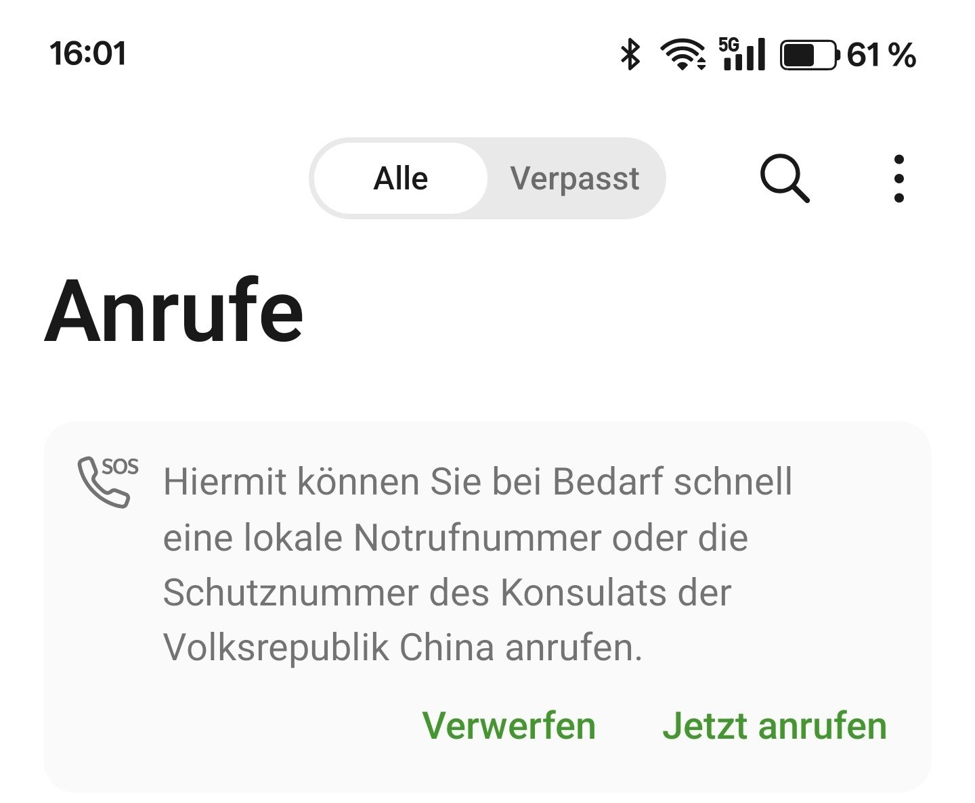Open the call log search

click(x=785, y=179)
